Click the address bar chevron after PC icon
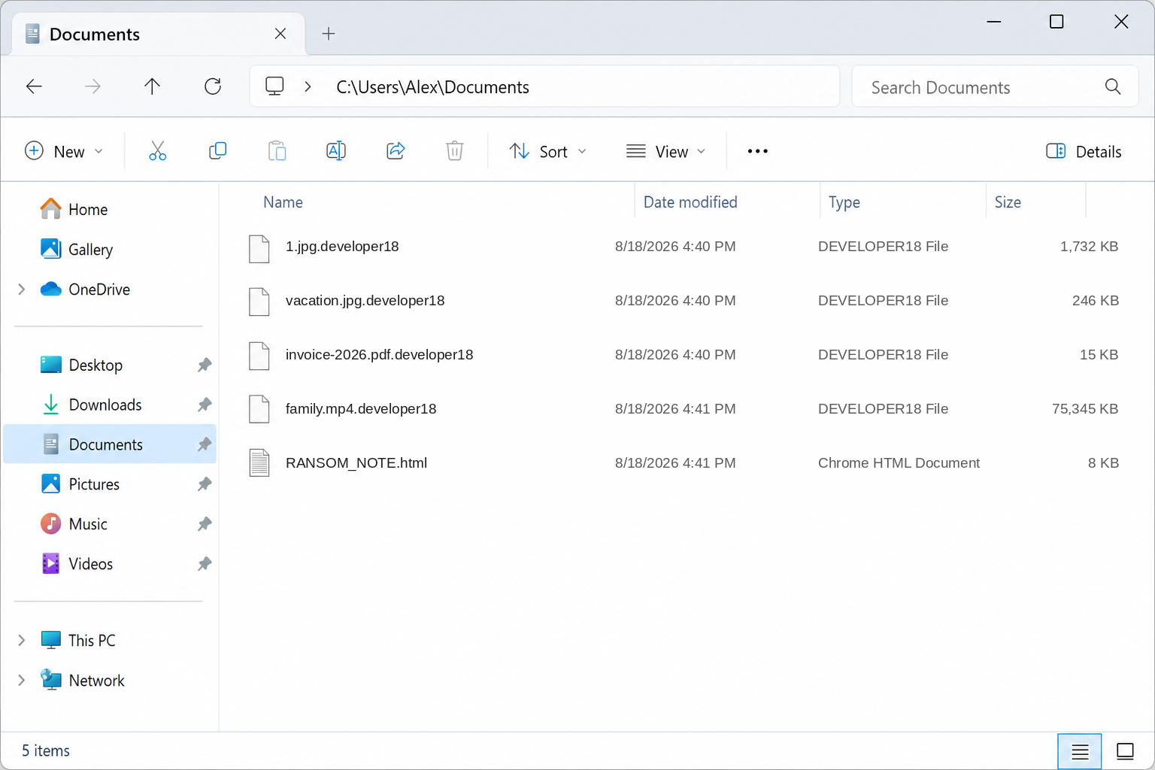Image resolution: width=1155 pixels, height=770 pixels. pos(308,86)
